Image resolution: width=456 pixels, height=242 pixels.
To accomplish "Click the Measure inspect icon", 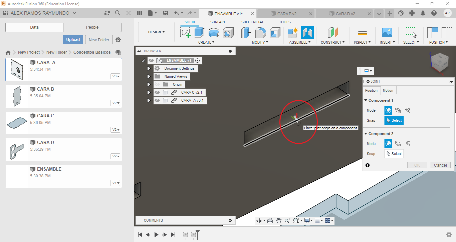I will click(x=362, y=33).
